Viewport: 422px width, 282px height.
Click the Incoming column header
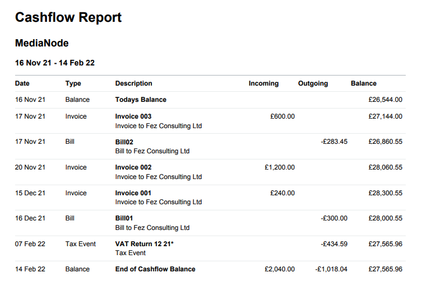[x=263, y=83]
